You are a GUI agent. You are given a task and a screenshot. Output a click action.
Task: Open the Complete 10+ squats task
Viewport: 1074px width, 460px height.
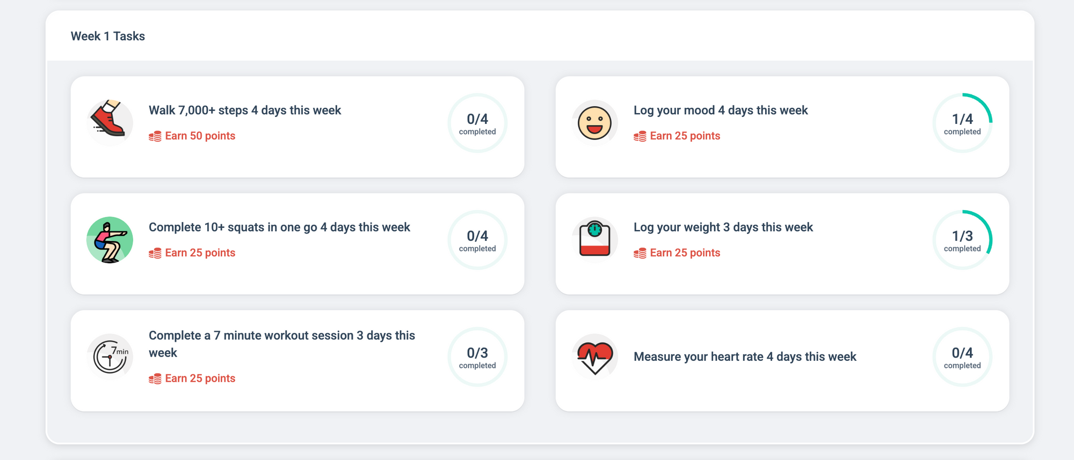coord(279,227)
